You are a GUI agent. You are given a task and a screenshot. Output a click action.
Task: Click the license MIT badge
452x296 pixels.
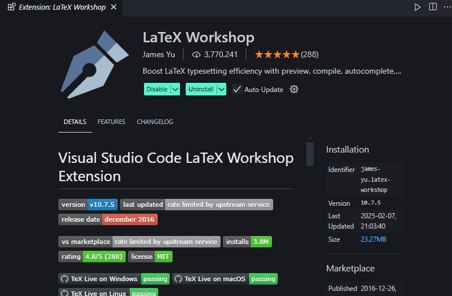point(150,257)
